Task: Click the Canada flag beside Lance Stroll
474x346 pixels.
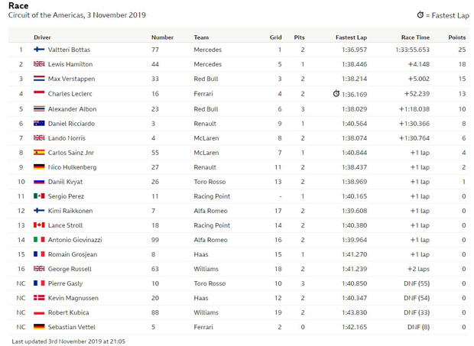Action: (x=39, y=225)
